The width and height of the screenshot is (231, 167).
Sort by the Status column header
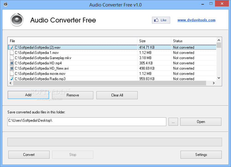194,41
